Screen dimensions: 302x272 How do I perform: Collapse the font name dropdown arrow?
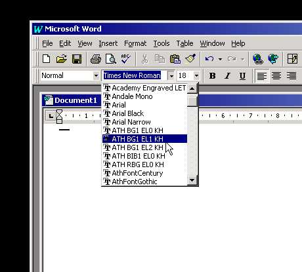(171, 76)
